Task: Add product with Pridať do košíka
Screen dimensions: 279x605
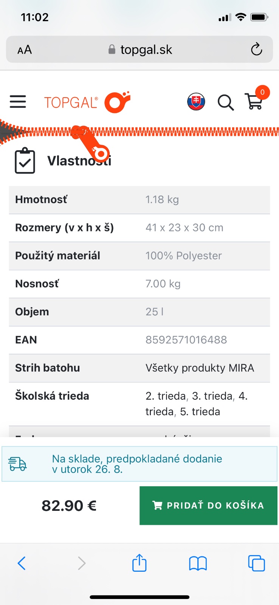Action: [x=208, y=506]
